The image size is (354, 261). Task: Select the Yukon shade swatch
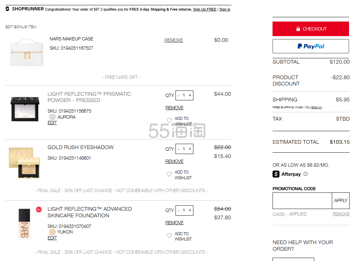click(x=52, y=232)
